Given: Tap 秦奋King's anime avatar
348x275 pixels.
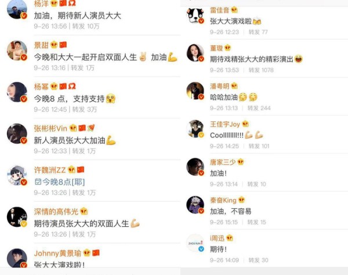Looking at the screenshot, I should (195, 205).
